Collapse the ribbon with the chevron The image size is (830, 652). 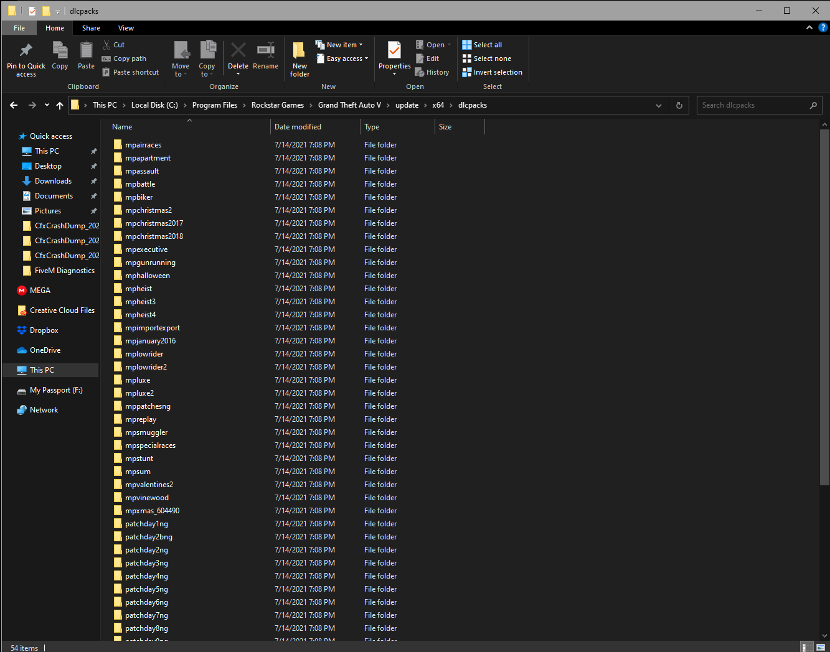(809, 28)
